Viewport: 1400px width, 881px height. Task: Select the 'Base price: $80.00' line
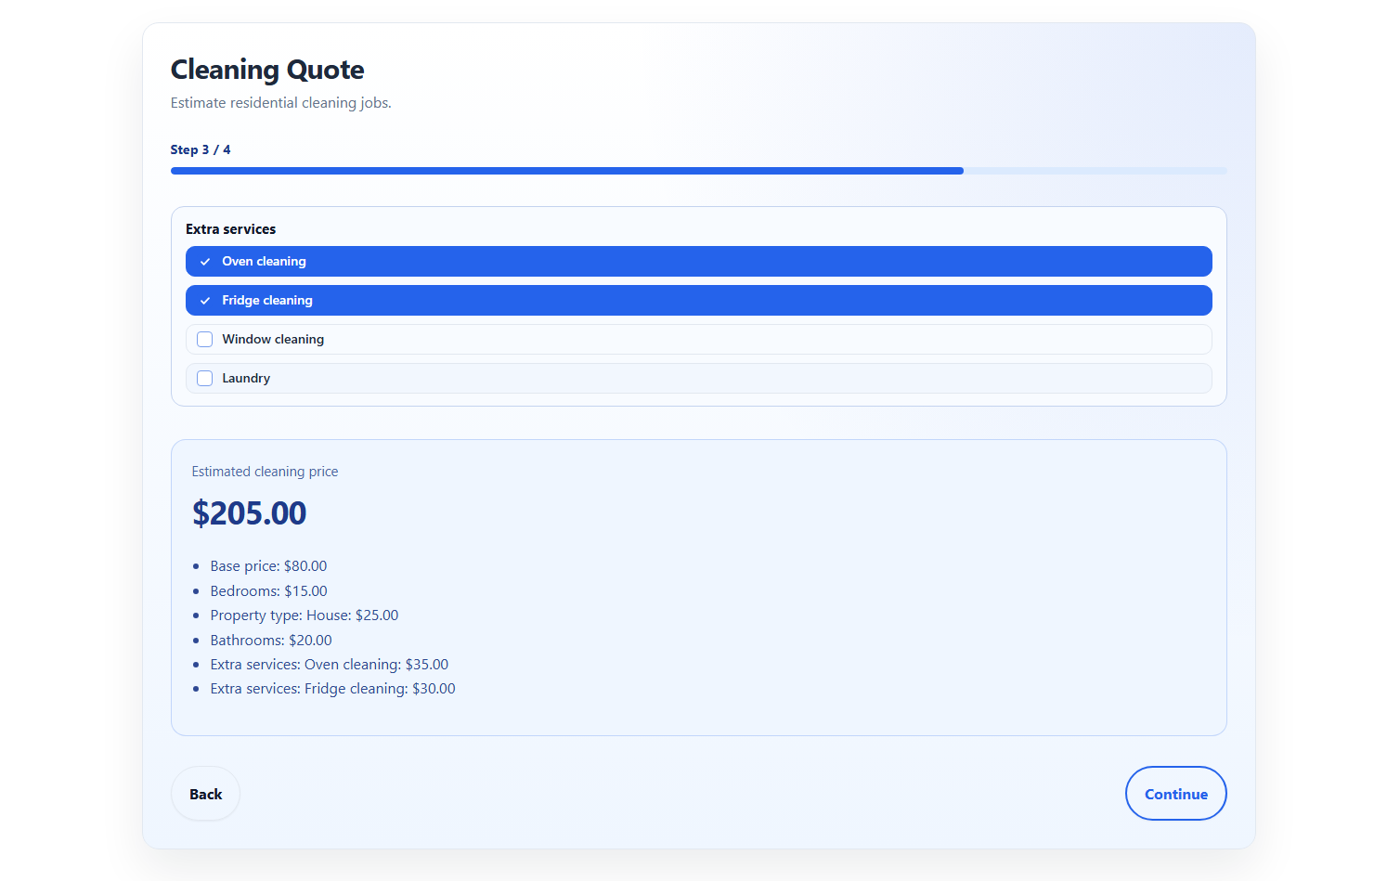click(x=268, y=566)
